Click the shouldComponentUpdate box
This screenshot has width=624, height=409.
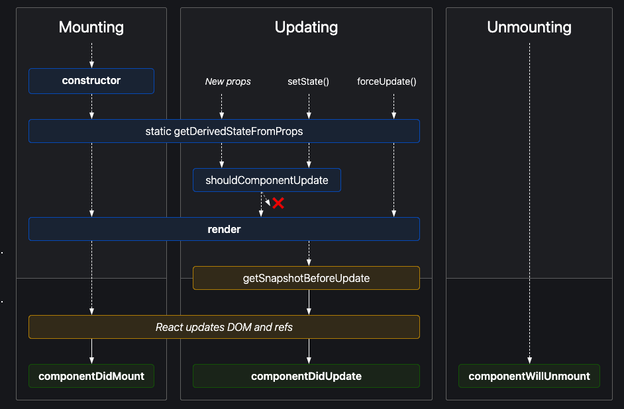(267, 180)
